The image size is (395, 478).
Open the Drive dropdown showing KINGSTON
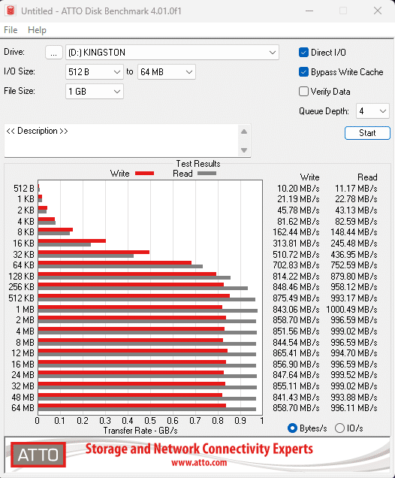(x=172, y=53)
